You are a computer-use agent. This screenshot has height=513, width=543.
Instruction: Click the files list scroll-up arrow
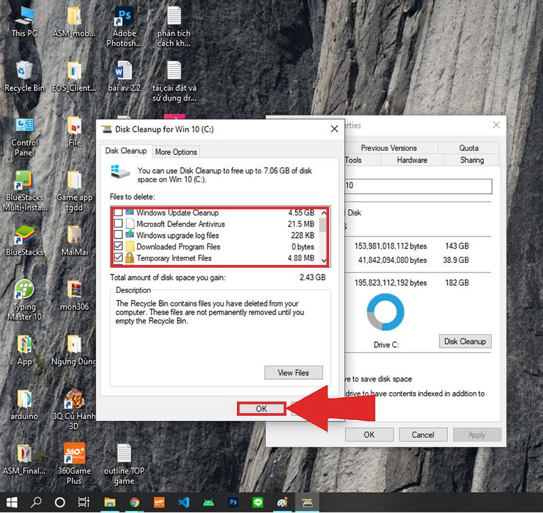click(324, 213)
